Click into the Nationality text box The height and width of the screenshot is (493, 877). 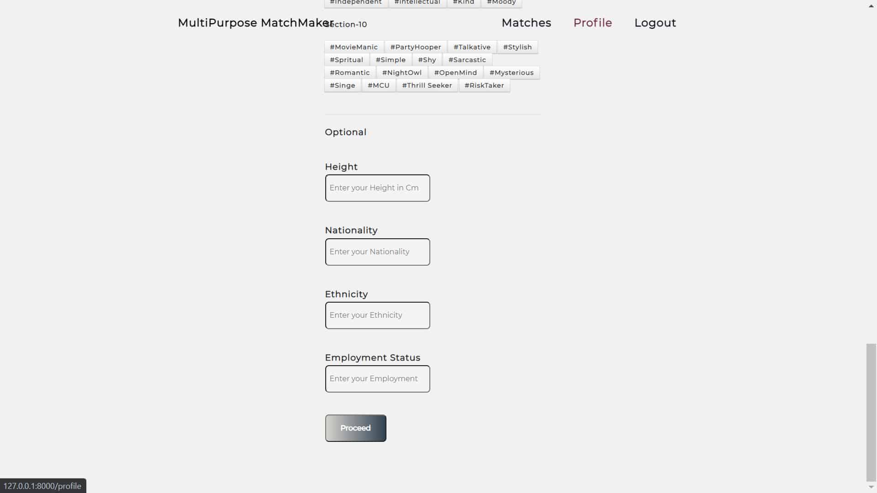click(x=377, y=252)
